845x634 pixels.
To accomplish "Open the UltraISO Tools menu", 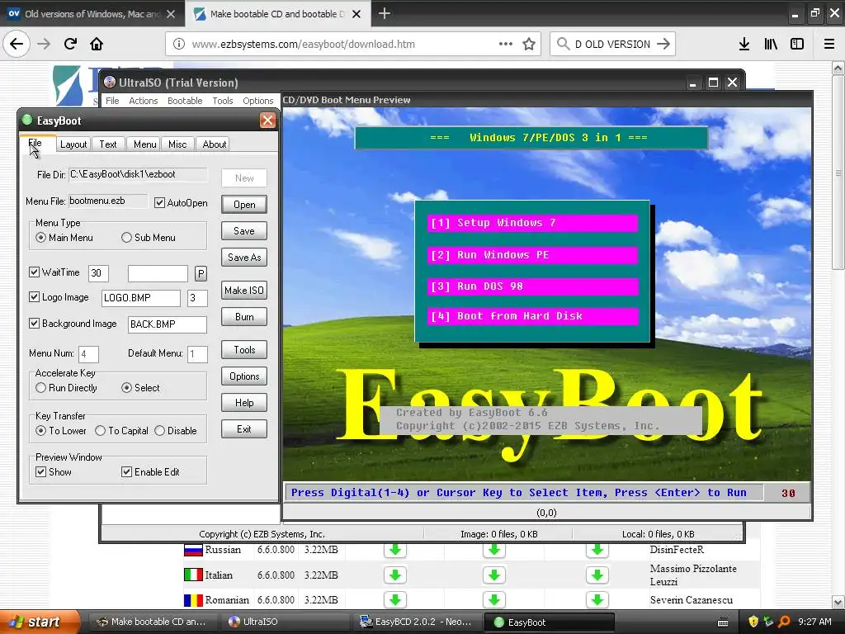I will pyautogui.click(x=223, y=101).
